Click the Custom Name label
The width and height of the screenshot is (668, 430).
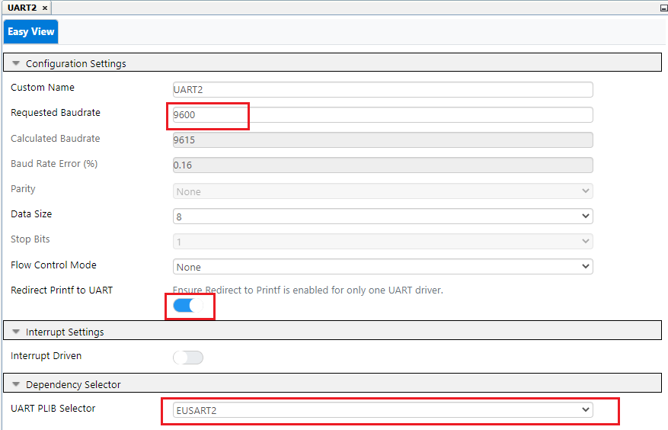click(43, 88)
